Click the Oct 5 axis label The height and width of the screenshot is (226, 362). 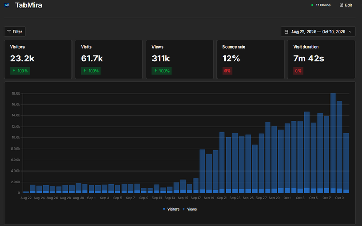(x=313, y=198)
